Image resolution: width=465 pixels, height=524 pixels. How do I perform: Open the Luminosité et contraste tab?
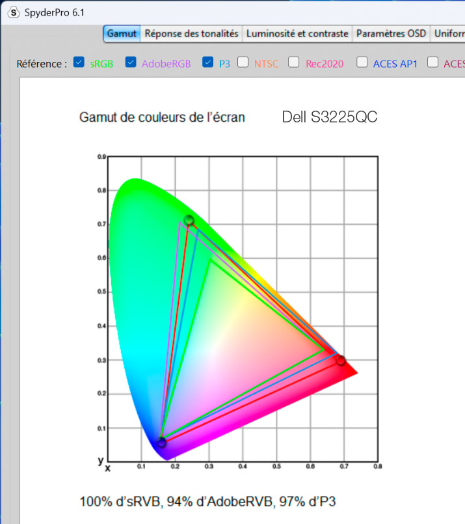coord(297,34)
